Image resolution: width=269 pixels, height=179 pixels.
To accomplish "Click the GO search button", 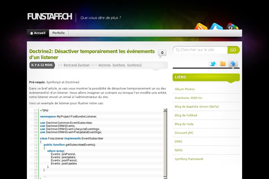I will click(x=233, y=50).
